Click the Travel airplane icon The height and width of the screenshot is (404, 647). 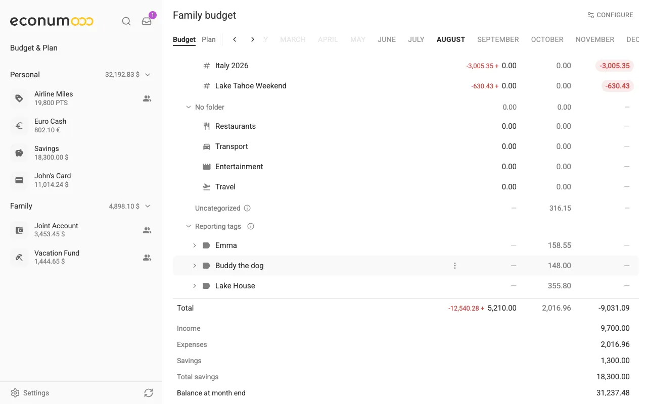point(206,187)
